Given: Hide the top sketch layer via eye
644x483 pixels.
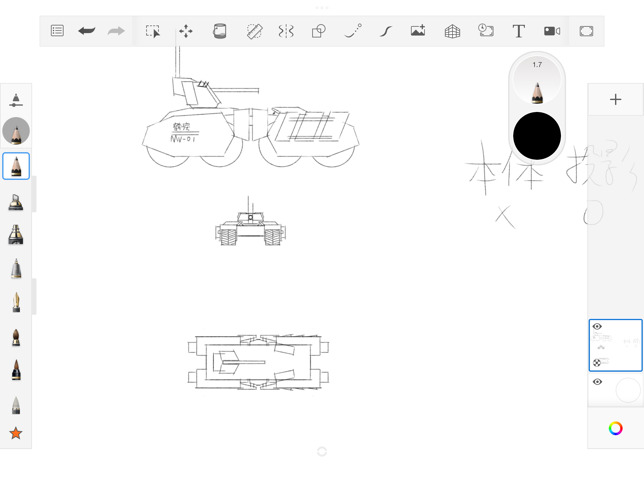Looking at the screenshot, I should click(597, 326).
